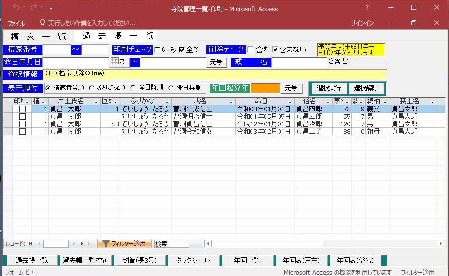Open 檀家番号 column sort dropdown

point(44,102)
